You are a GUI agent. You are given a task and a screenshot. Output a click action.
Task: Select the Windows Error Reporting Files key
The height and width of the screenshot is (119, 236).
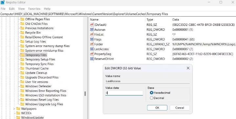tap(46, 91)
